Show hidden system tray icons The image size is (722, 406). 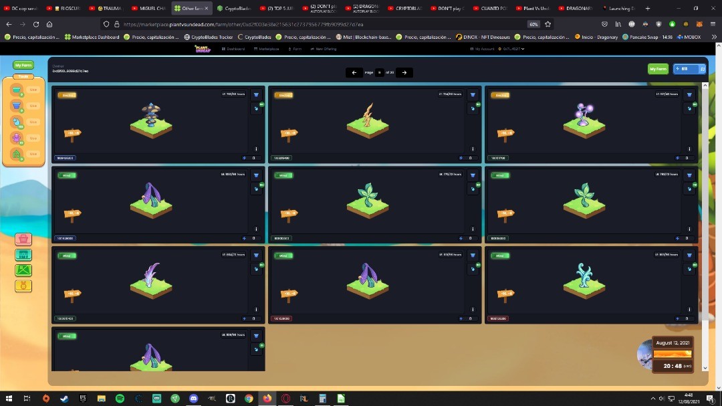(x=652, y=399)
